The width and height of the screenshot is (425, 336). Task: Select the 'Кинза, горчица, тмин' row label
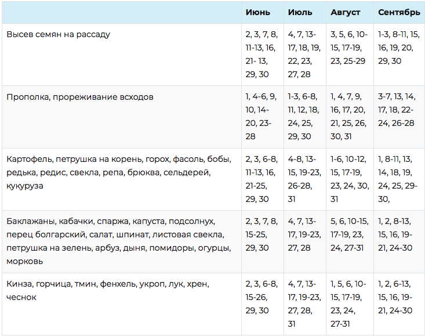tap(108, 291)
